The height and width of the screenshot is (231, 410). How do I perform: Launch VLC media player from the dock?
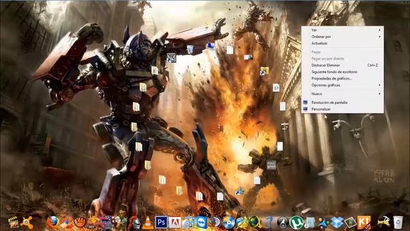pyautogui.click(x=148, y=223)
